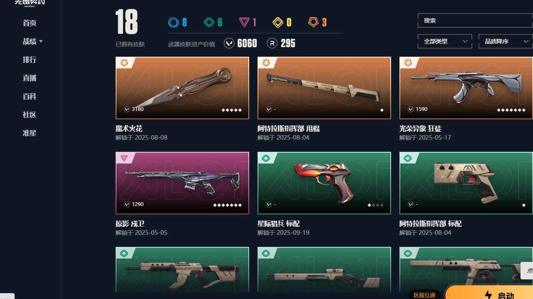Open the 准星 sidebar item
Image resolution: width=533 pixels, height=299 pixels.
pyautogui.click(x=30, y=133)
